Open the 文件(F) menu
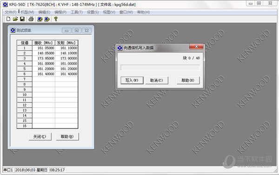Viewport: 279px width, 175px height. click(11, 12)
